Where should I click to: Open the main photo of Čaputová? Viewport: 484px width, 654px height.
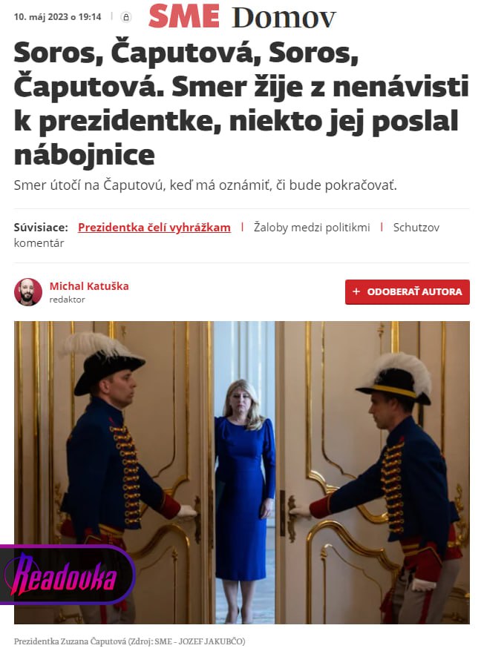click(242, 472)
